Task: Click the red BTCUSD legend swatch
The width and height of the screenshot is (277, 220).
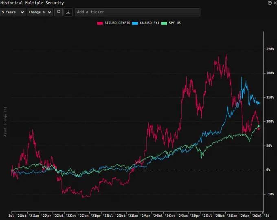Action: [x=100, y=23]
